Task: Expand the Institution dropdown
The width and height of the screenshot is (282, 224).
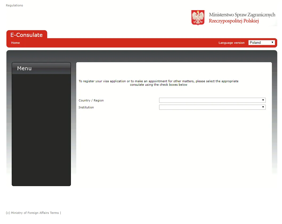Action: (x=212, y=107)
